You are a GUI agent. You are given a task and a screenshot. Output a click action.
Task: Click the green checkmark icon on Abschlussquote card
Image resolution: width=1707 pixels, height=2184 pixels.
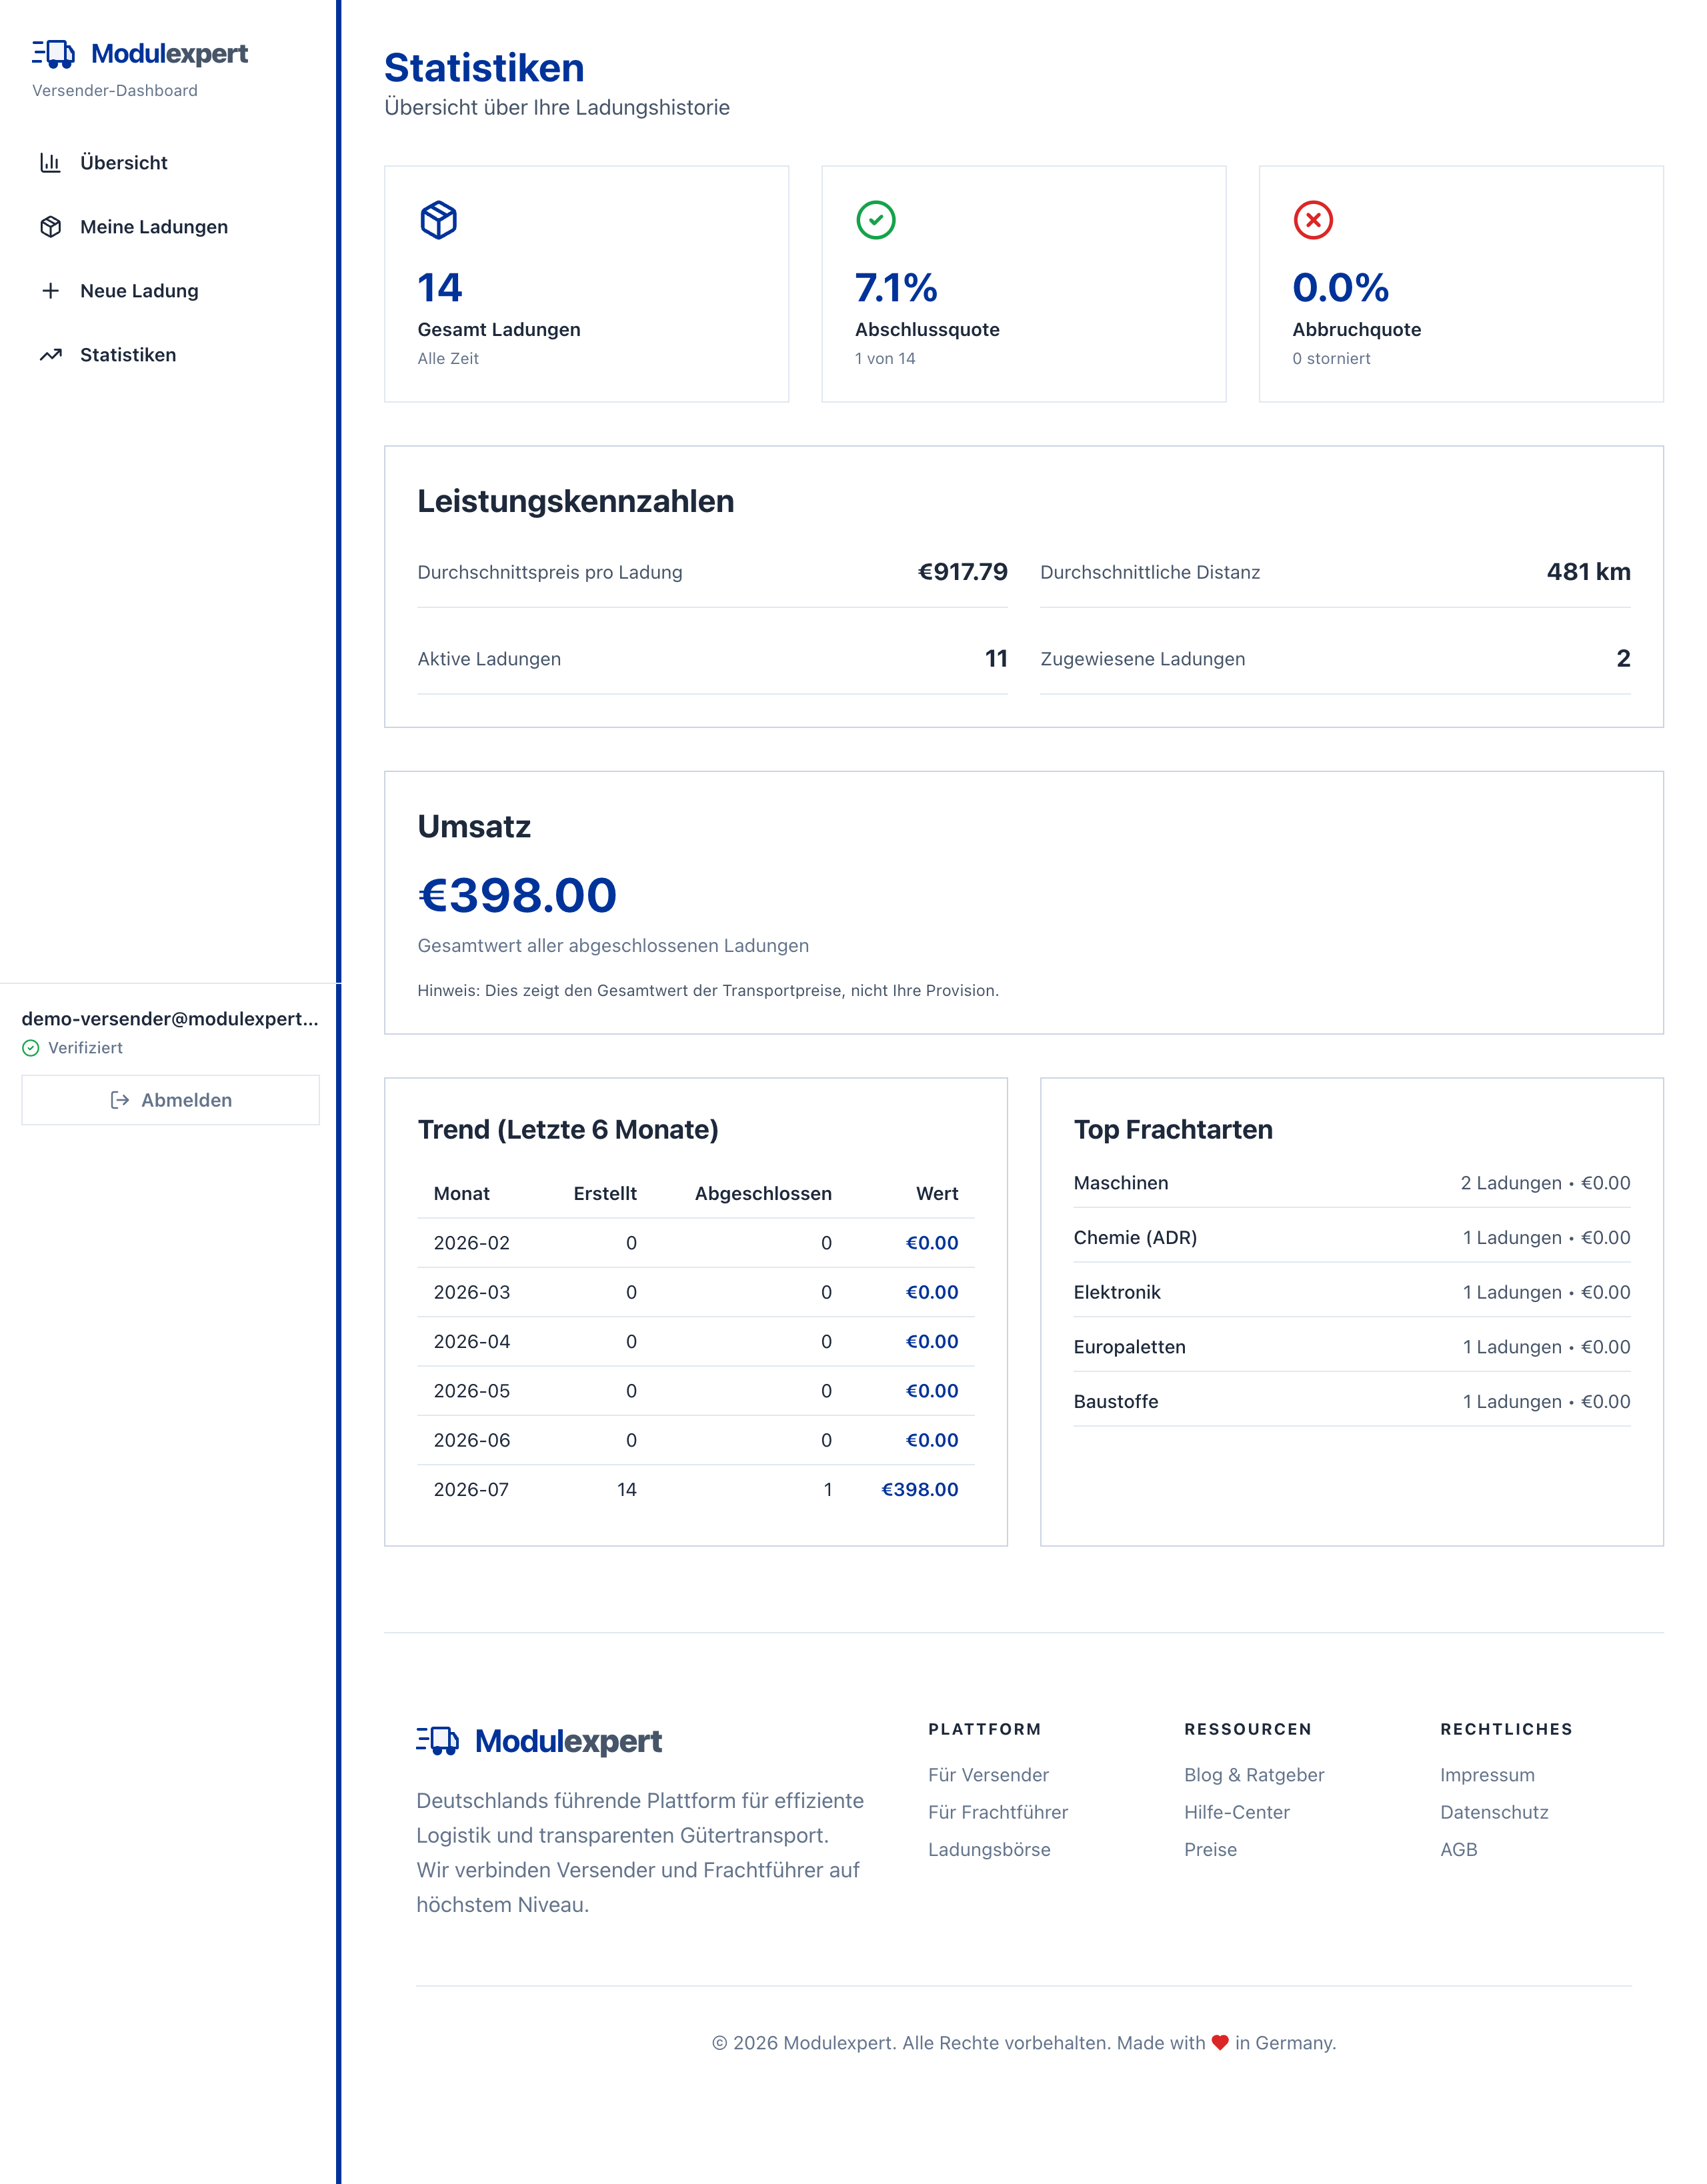876,220
